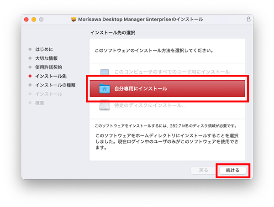Choose 特定のディスクにインストール… option

150,105
